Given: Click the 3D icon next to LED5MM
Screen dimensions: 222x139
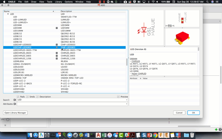Looking at the screenshot, I should (x=57, y=28).
